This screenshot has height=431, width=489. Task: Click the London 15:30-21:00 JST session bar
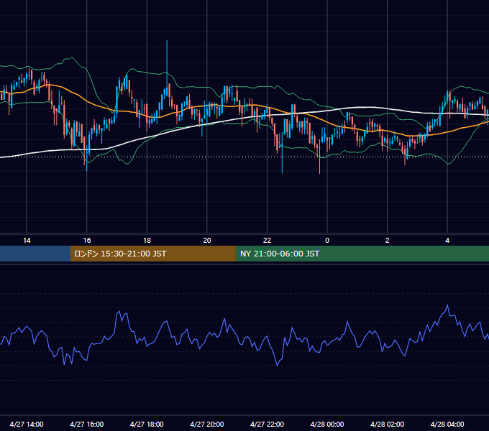click(x=152, y=254)
